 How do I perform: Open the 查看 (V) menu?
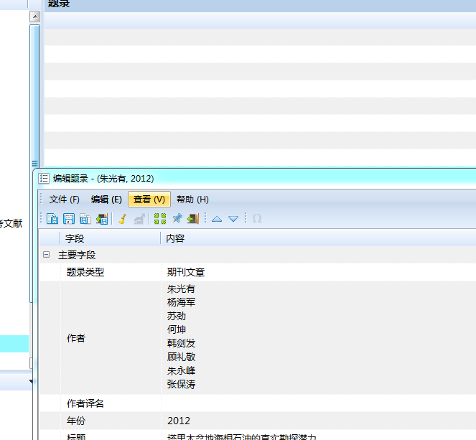tap(149, 200)
